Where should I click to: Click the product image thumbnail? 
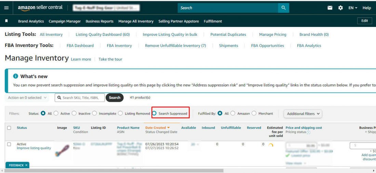coord(63,150)
